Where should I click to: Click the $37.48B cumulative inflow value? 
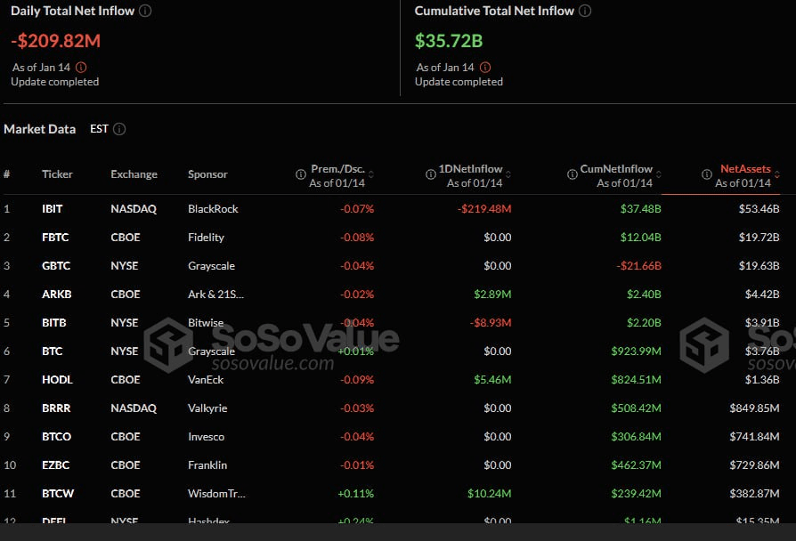point(641,208)
